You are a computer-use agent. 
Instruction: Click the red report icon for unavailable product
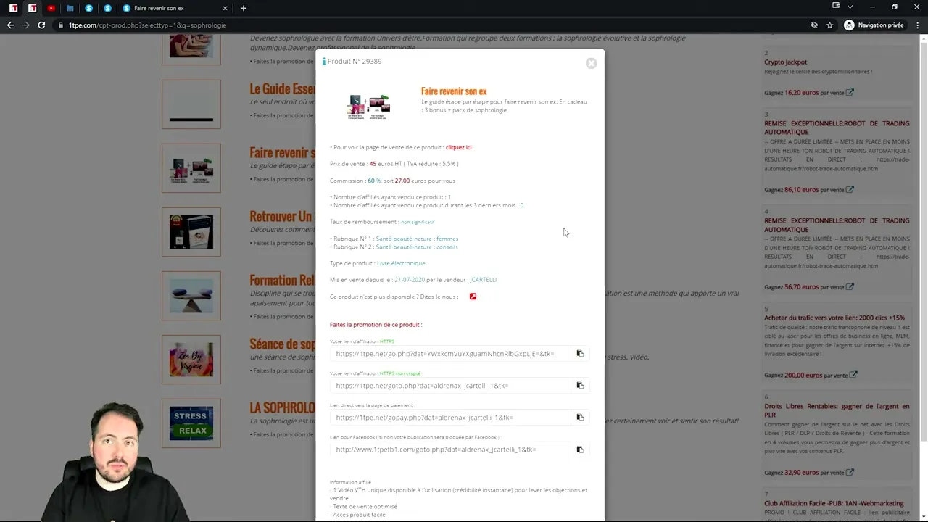473,297
